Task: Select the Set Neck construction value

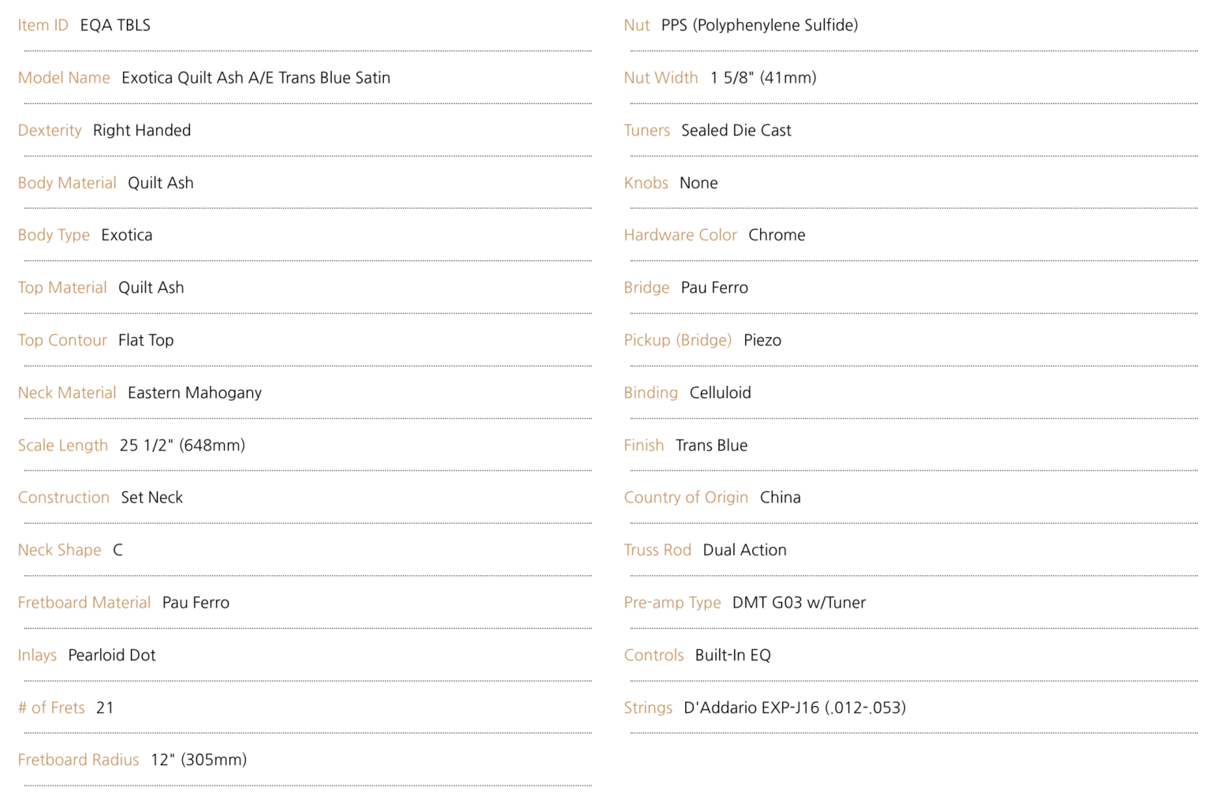Action: 152,498
